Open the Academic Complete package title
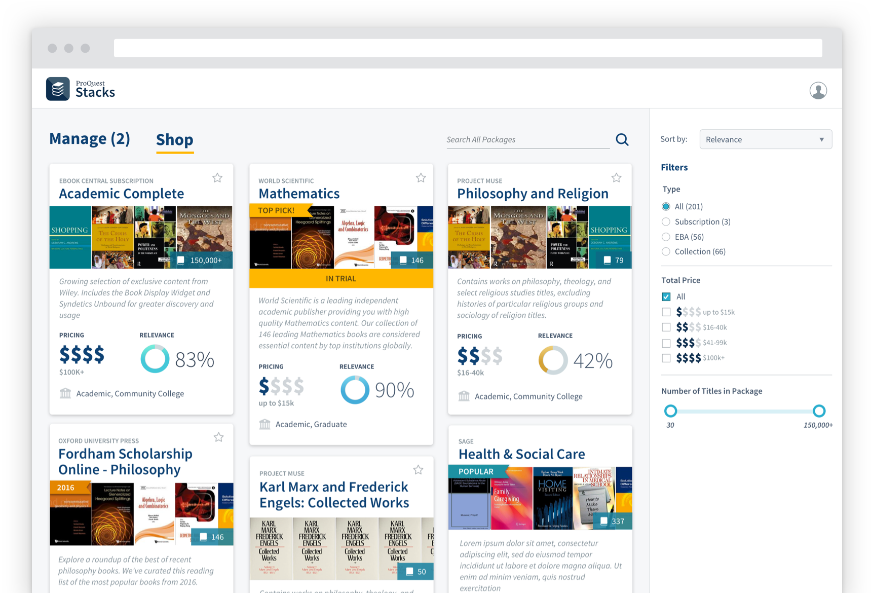The image size is (871, 593). [x=122, y=194]
